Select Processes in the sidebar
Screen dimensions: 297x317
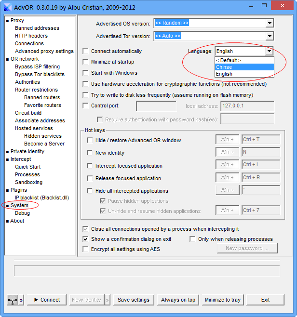[27, 174]
